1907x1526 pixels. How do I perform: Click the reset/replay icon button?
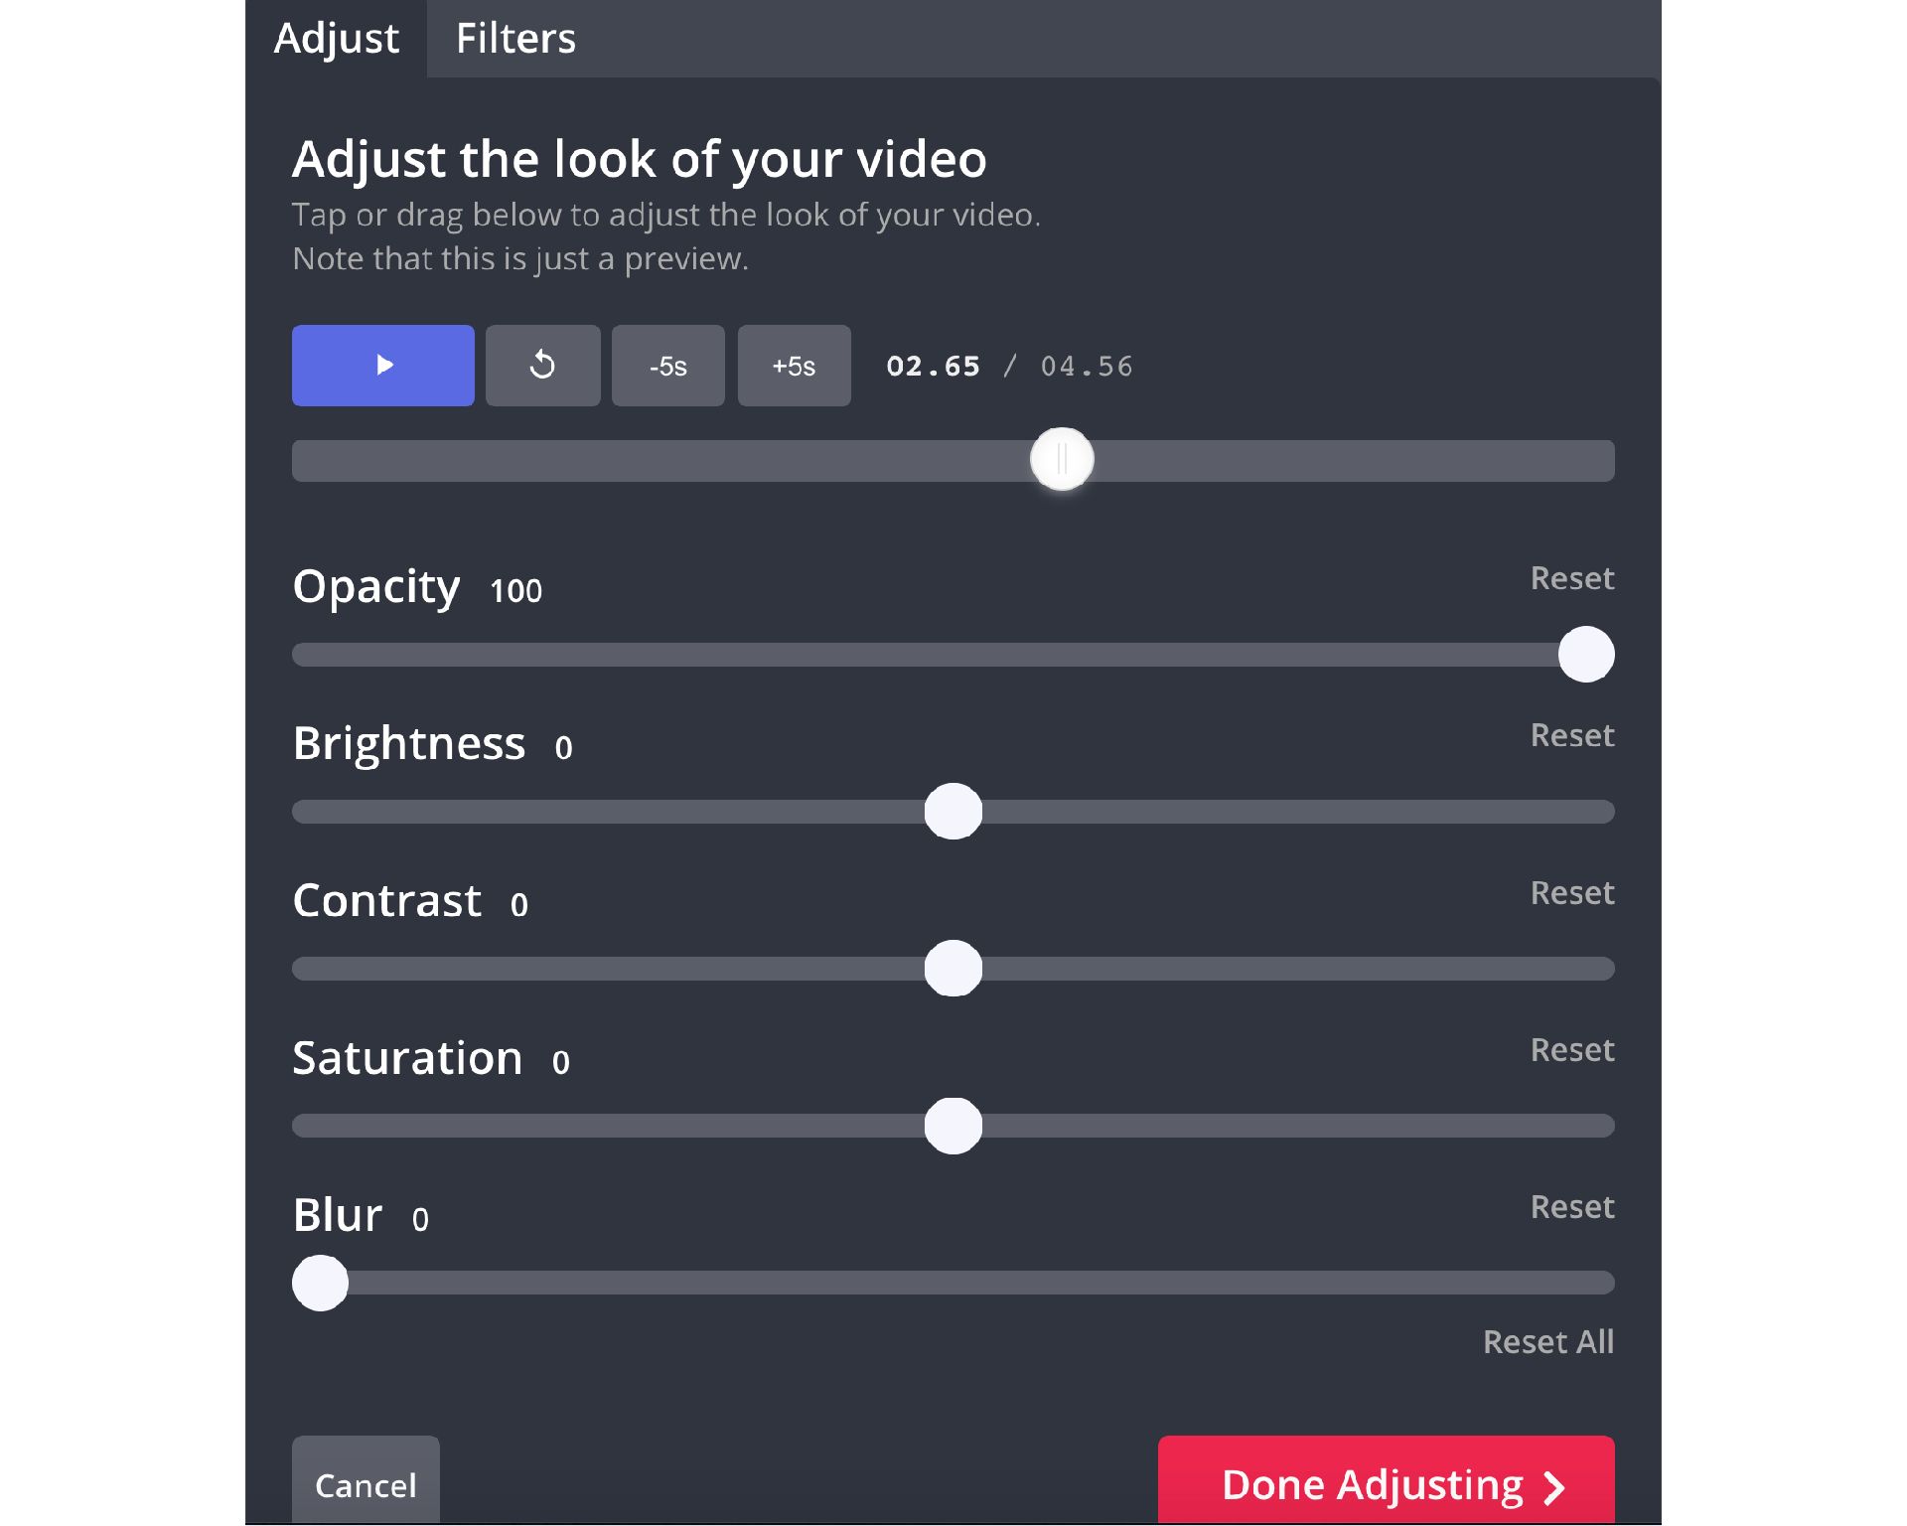coord(541,365)
